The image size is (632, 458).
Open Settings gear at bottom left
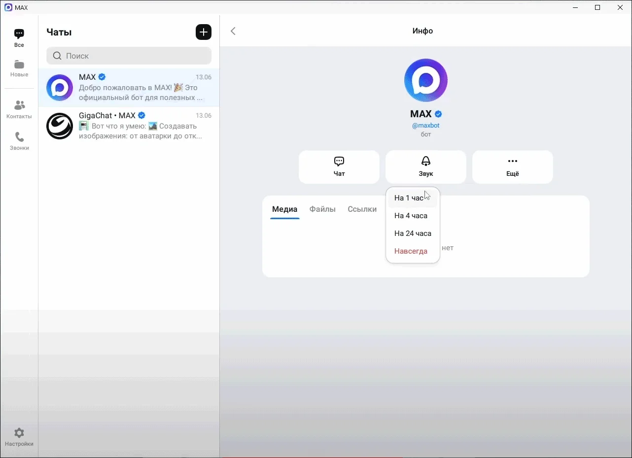tap(19, 437)
